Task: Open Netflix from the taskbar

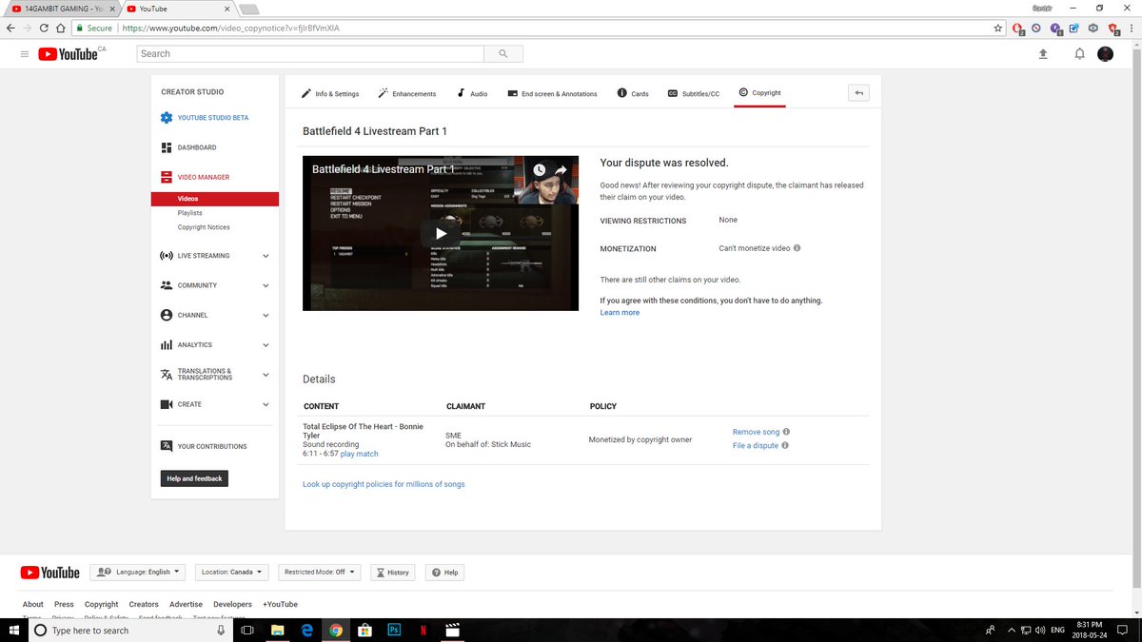Action: [423, 630]
